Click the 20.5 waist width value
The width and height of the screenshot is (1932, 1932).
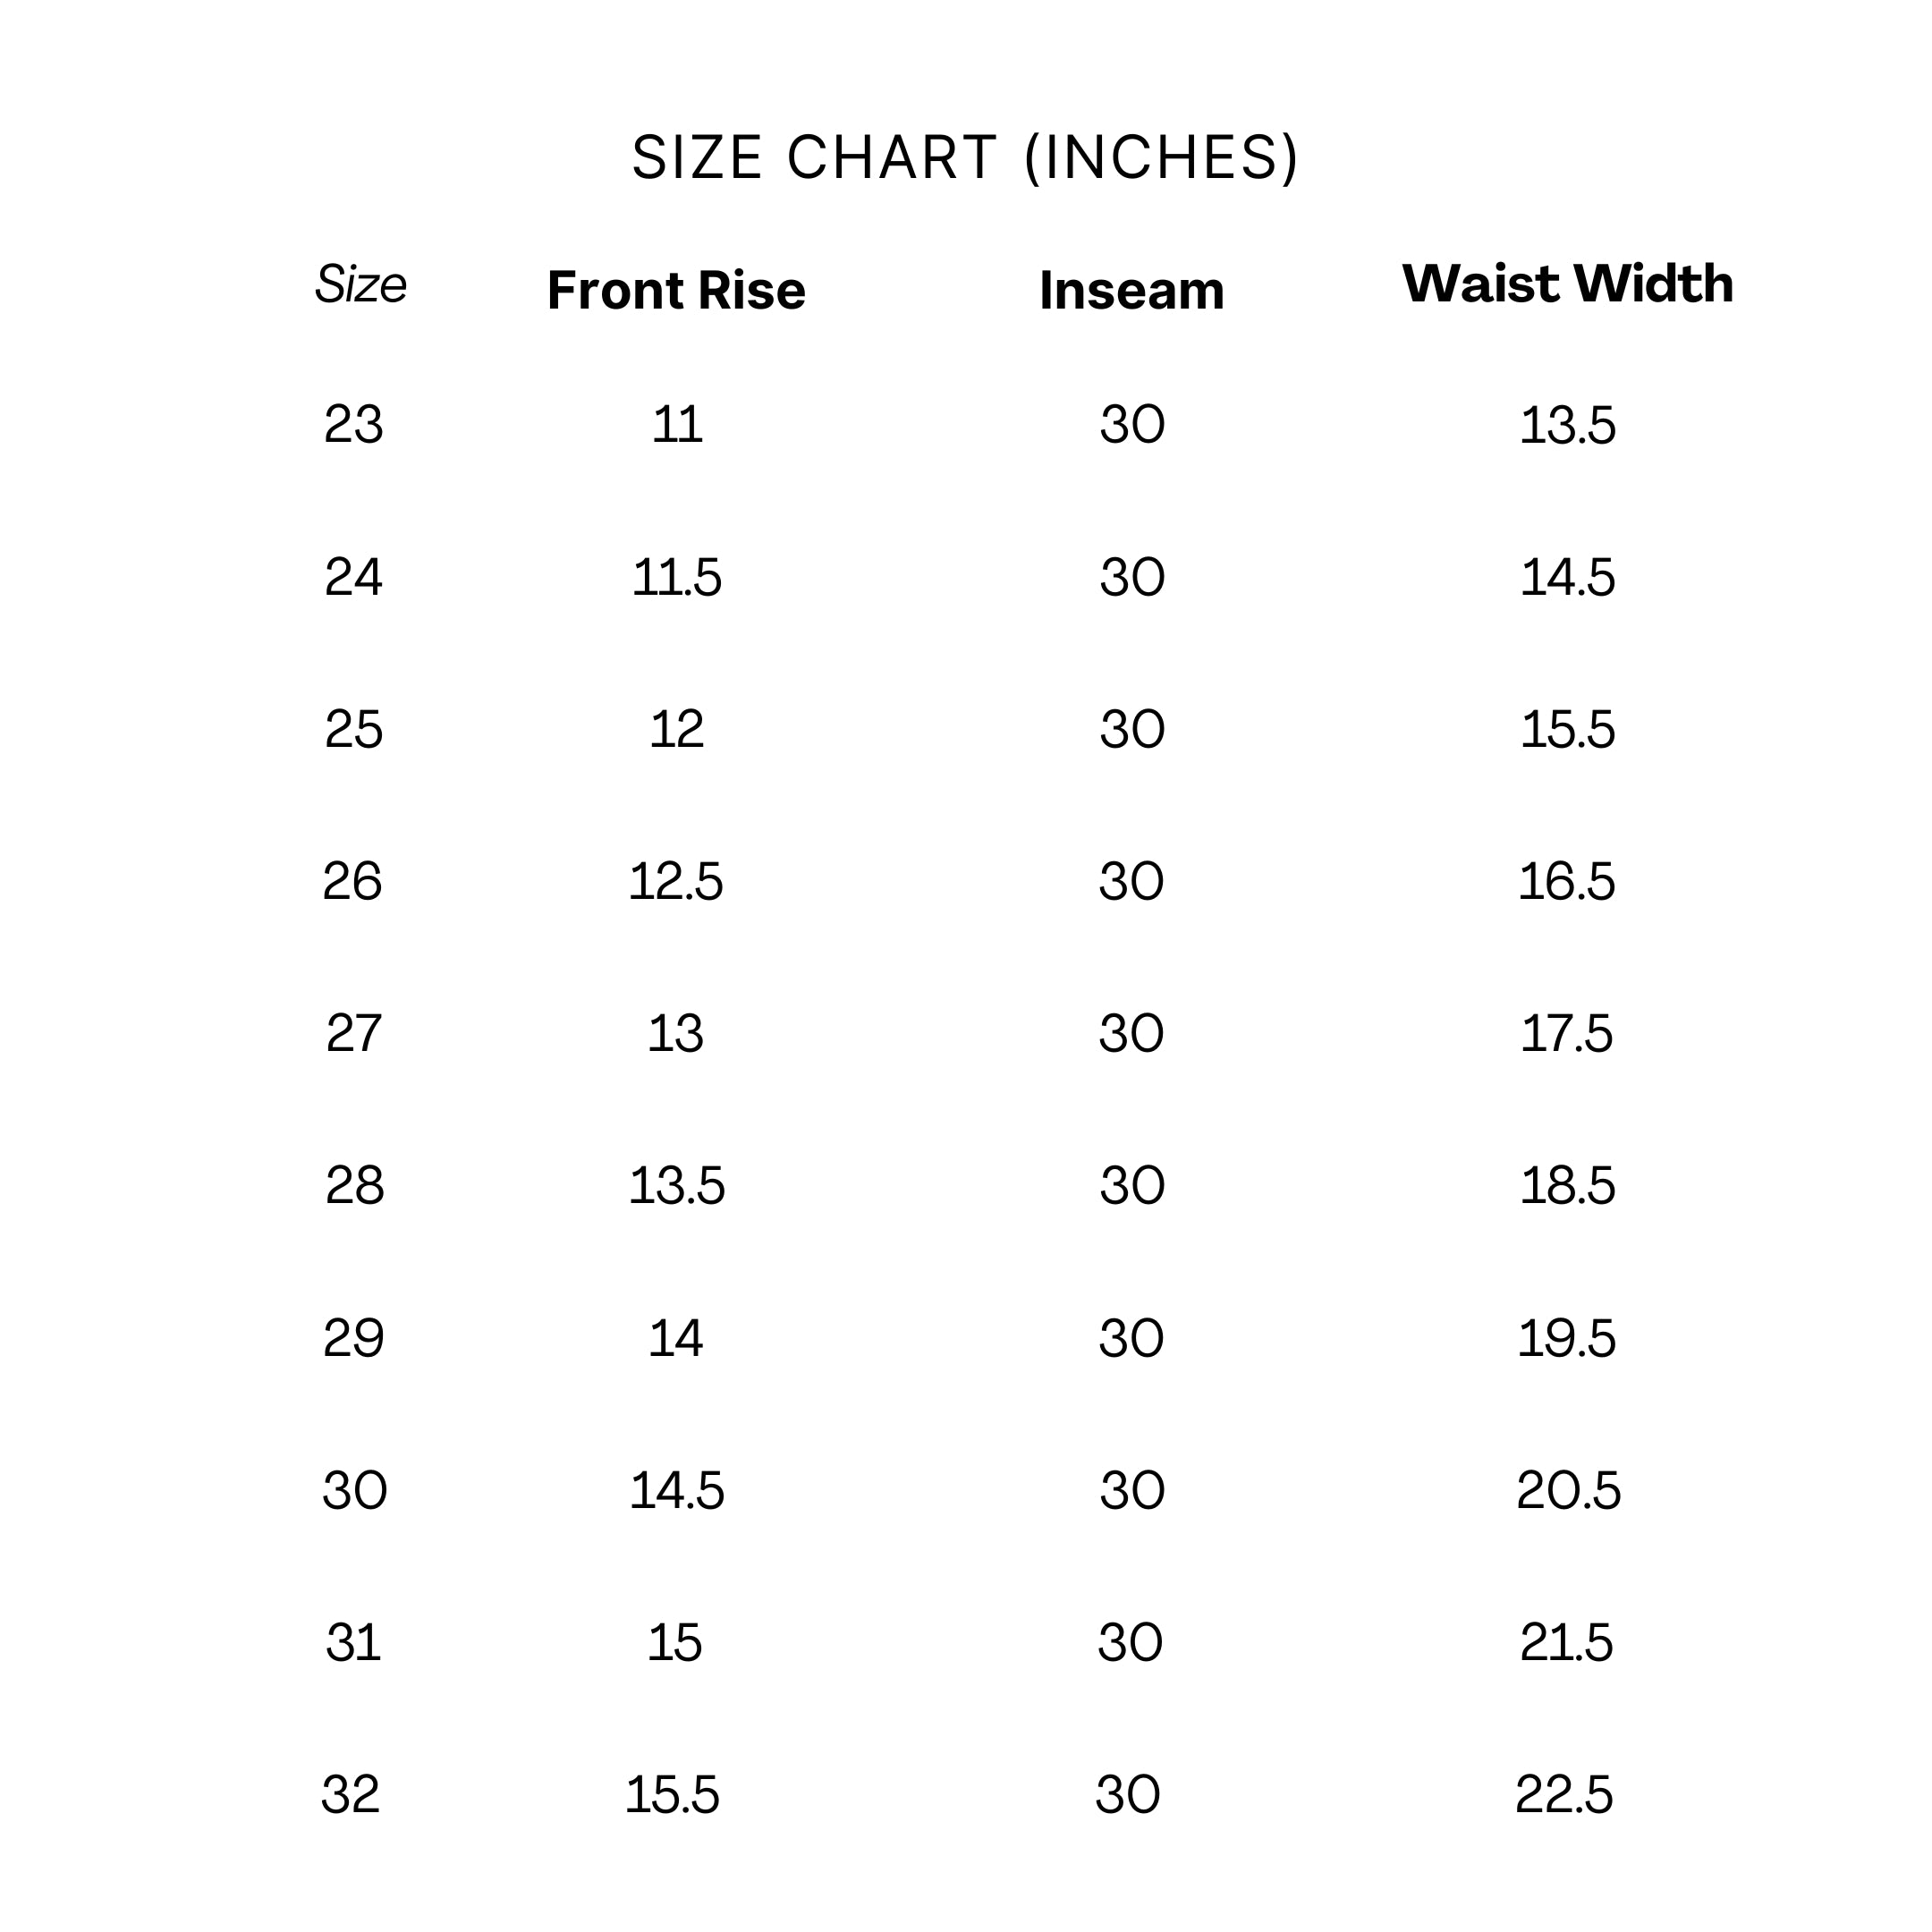tap(1567, 1491)
